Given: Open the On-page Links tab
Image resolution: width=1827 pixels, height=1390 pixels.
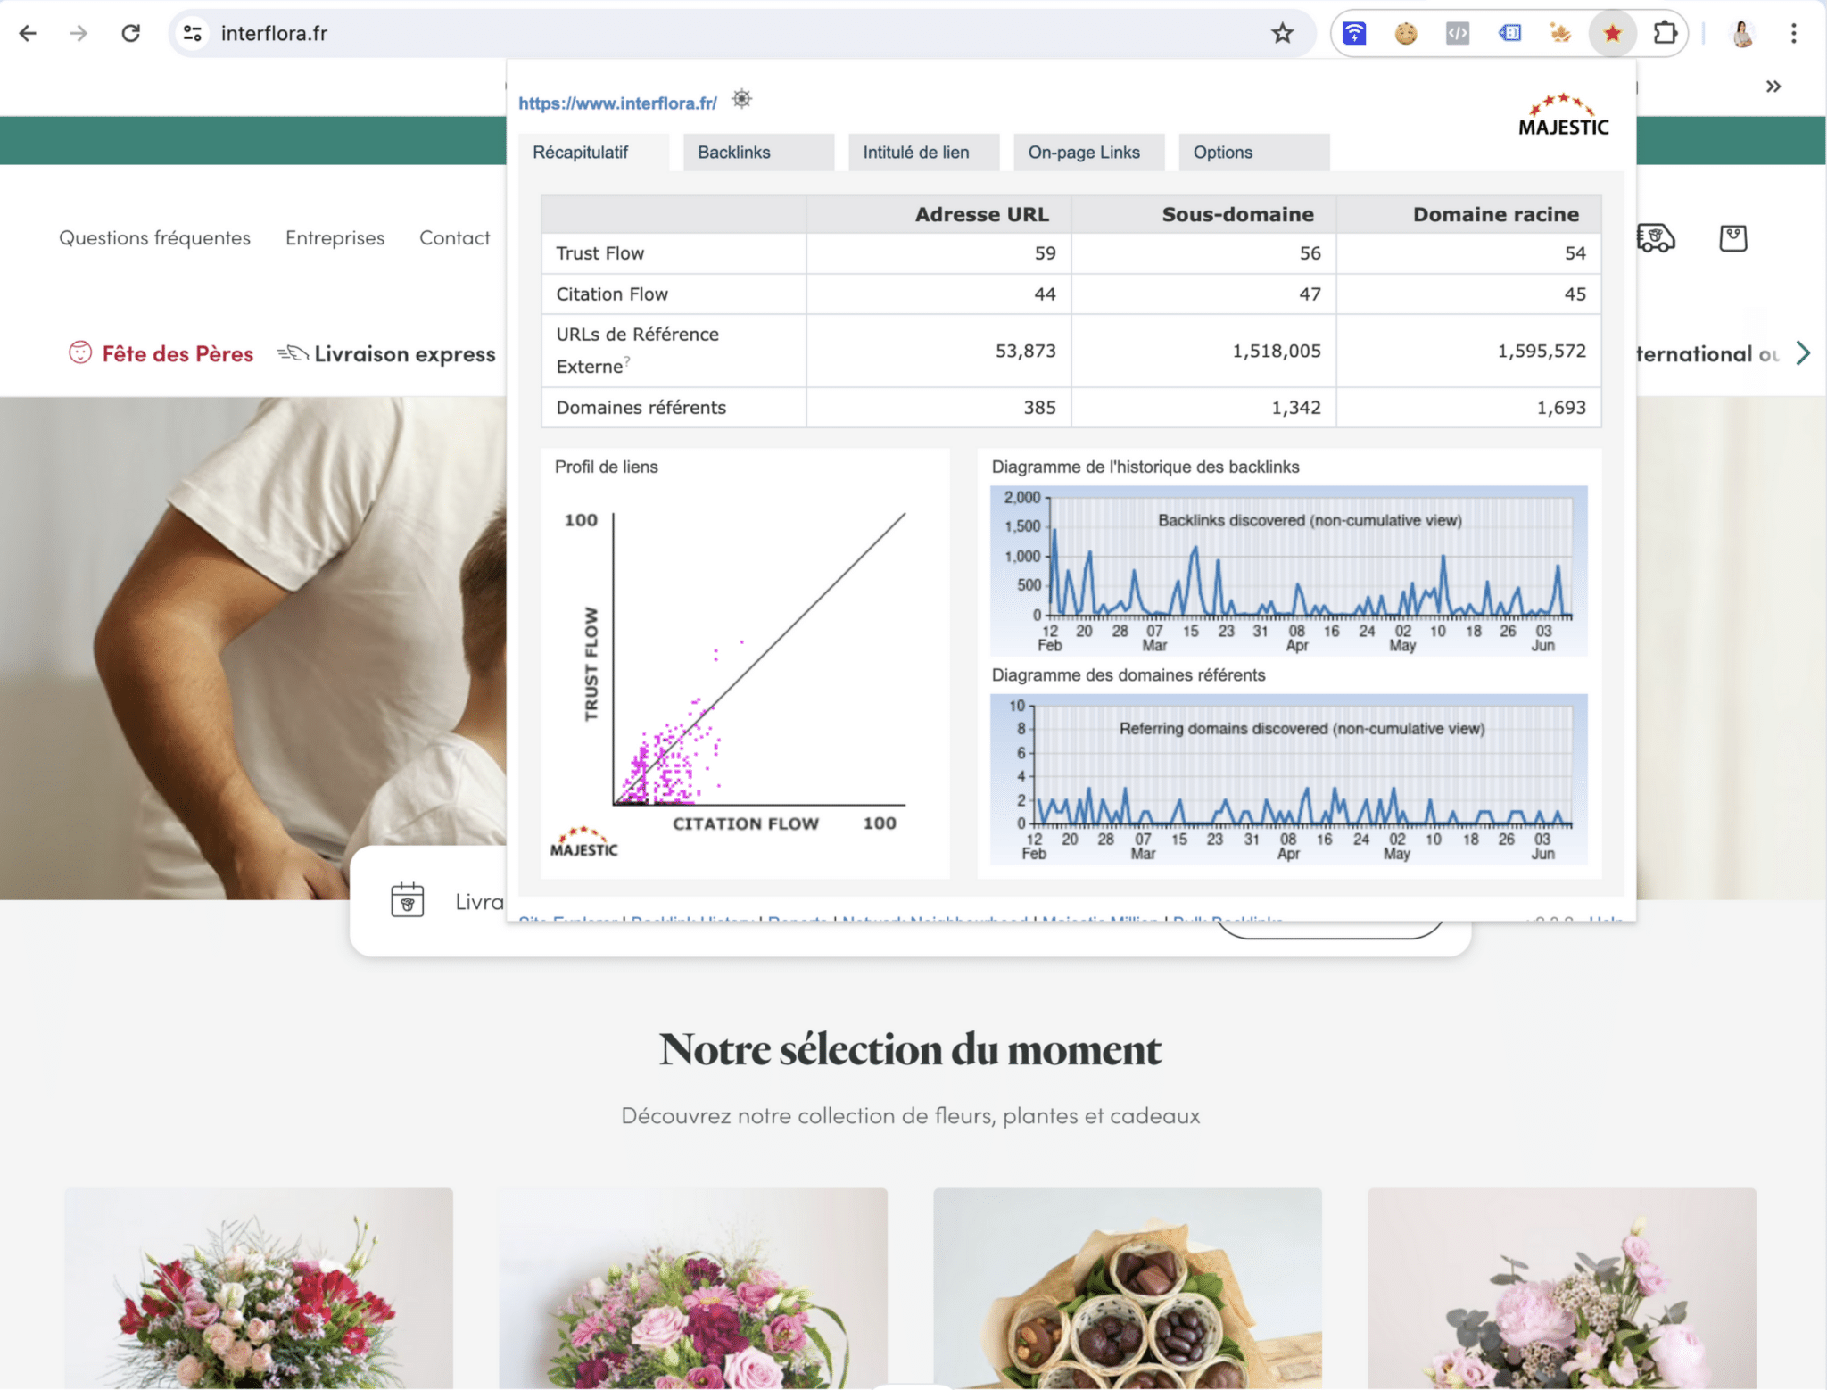Looking at the screenshot, I should (1088, 153).
